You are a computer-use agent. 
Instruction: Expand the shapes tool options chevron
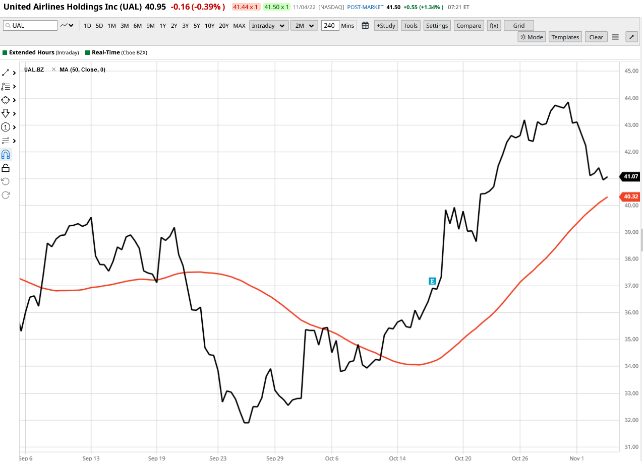14,100
